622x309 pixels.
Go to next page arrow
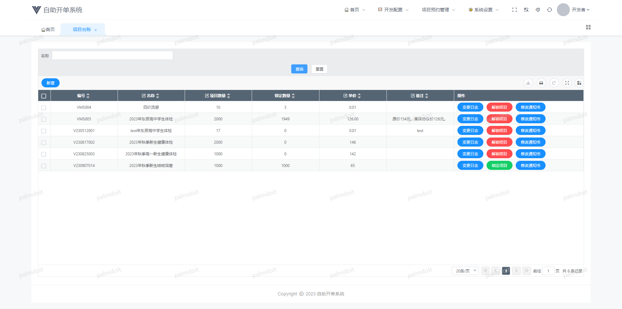(x=516, y=271)
